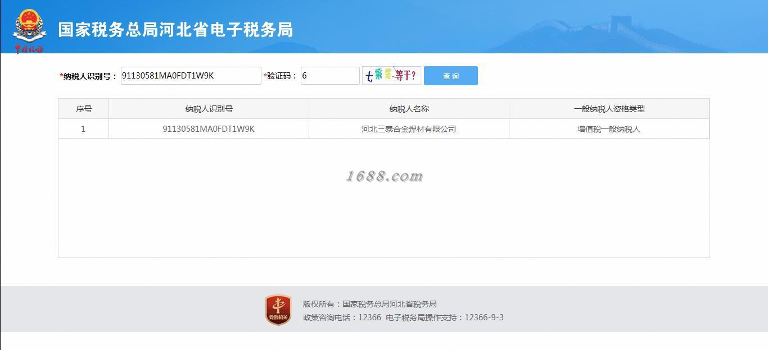Click the 纳税人名称 column header
Screen dimensions: 768x350
(409, 109)
